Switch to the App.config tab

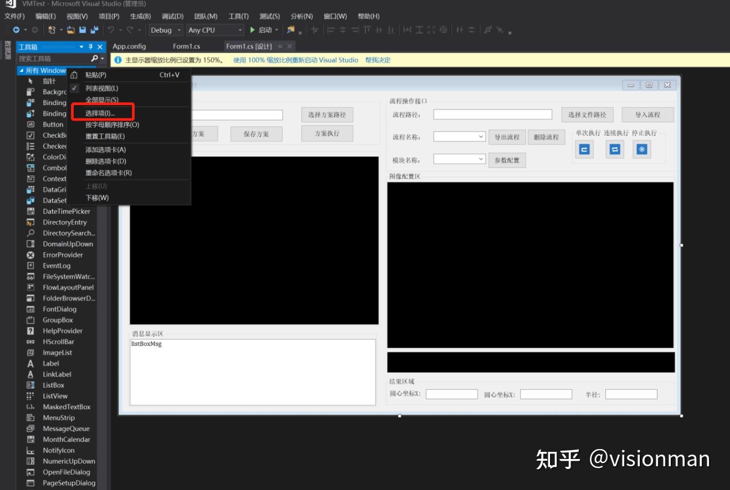[129, 46]
